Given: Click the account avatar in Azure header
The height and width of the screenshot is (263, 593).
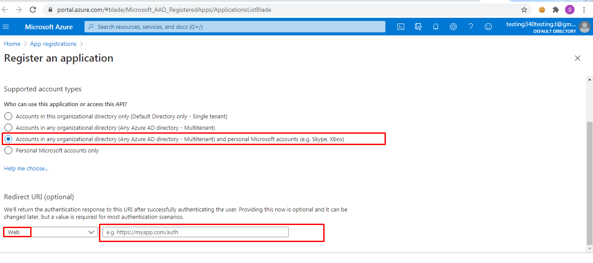Looking at the screenshot, I should click(x=584, y=27).
